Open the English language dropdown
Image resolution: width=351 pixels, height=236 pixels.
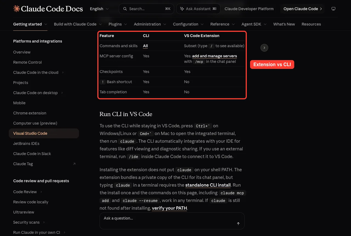pos(99,9)
